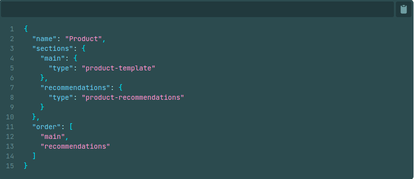Click the "product-recommendations" string value
The width and height of the screenshot is (414, 179).
133,97
